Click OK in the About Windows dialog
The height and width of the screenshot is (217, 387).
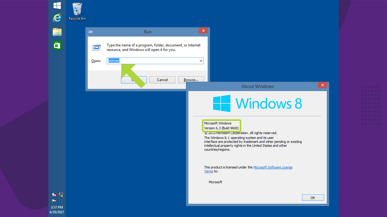pos(313,198)
